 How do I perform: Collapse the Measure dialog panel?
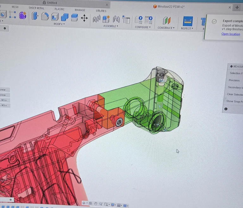point(232,66)
